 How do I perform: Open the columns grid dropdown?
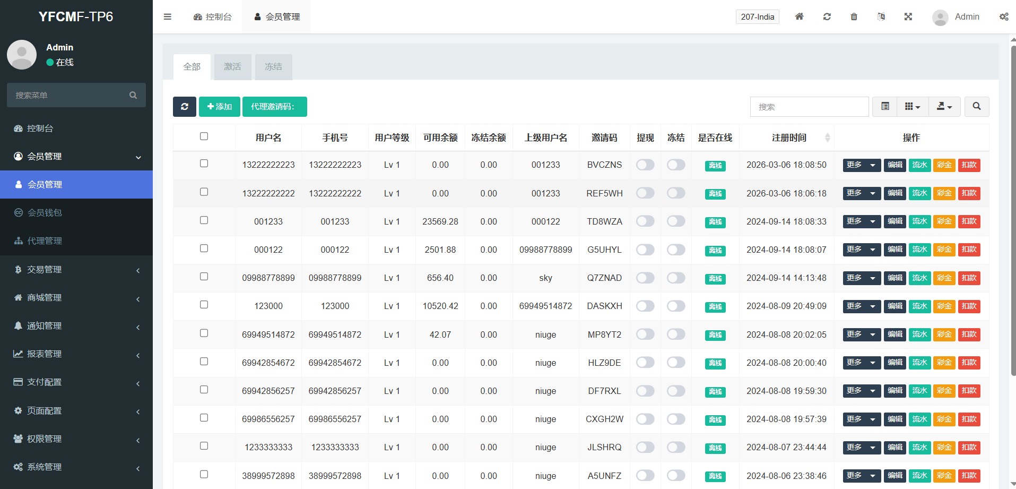912,107
